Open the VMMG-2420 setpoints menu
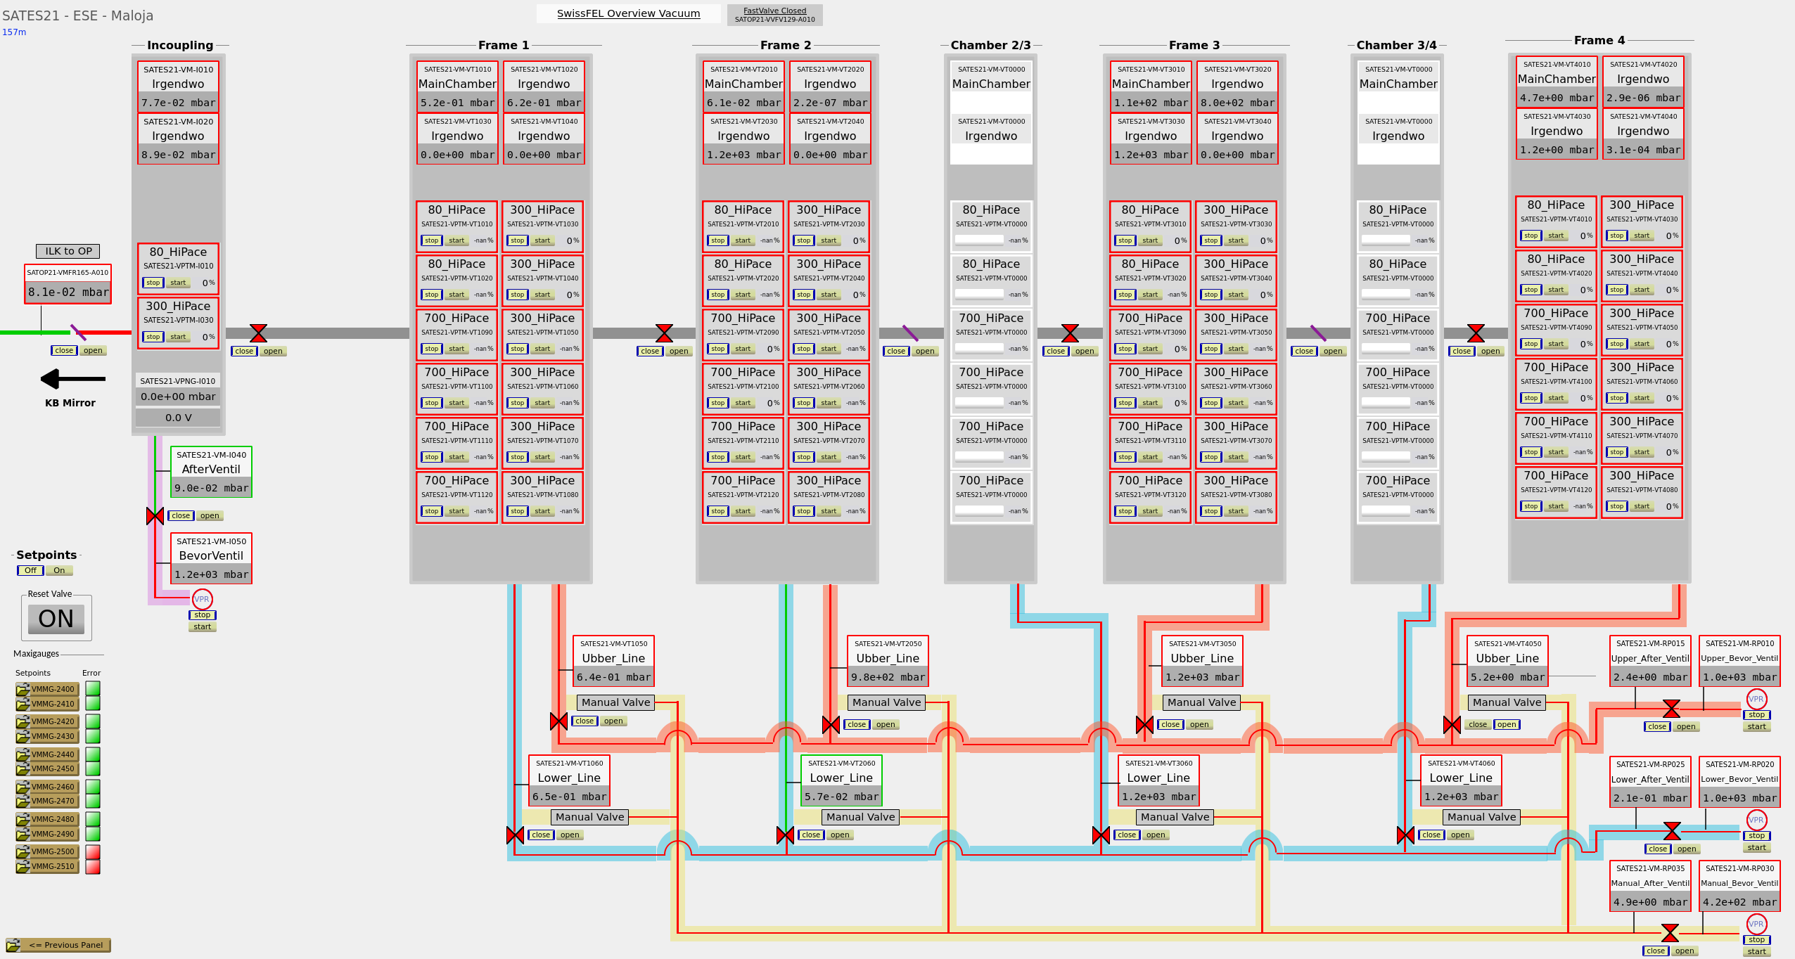Image resolution: width=1795 pixels, height=959 pixels. pos(47,721)
